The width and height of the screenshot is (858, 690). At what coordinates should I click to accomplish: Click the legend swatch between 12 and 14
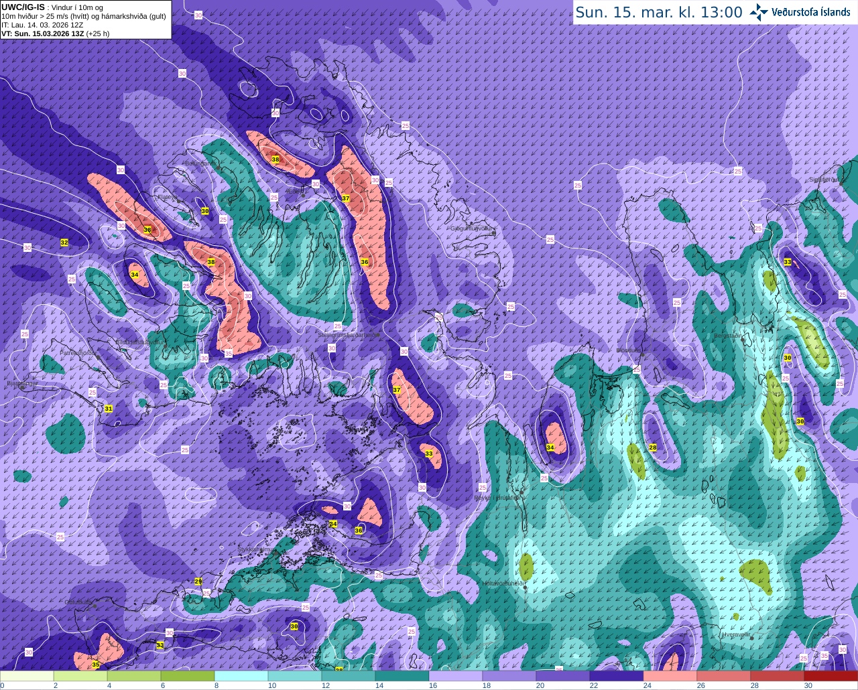point(349,676)
